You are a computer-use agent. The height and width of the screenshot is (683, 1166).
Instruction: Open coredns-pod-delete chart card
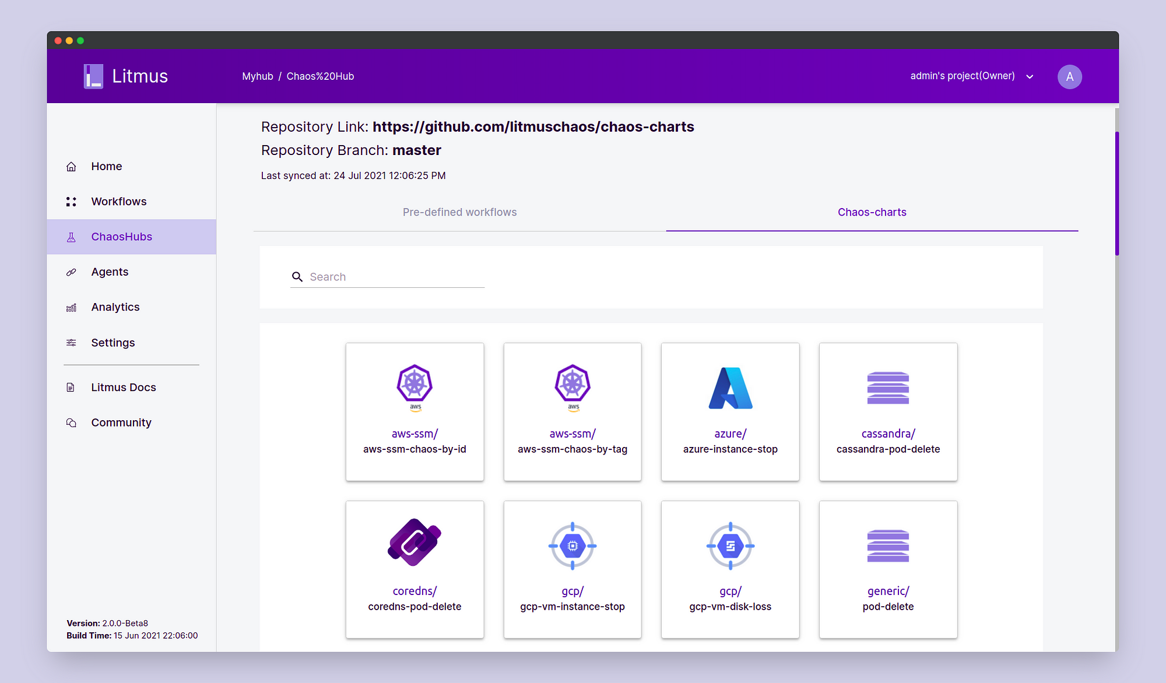(x=415, y=569)
